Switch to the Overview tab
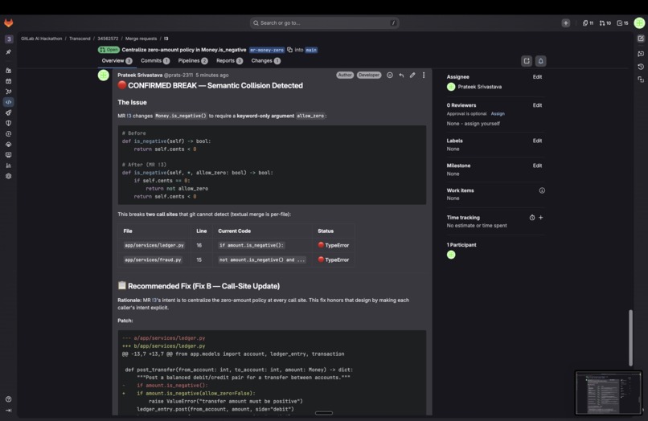Image resolution: width=648 pixels, height=421 pixels. (117, 61)
